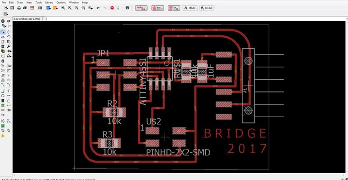Select the Rotate tool
348x180 pixels.
pos(9,37)
